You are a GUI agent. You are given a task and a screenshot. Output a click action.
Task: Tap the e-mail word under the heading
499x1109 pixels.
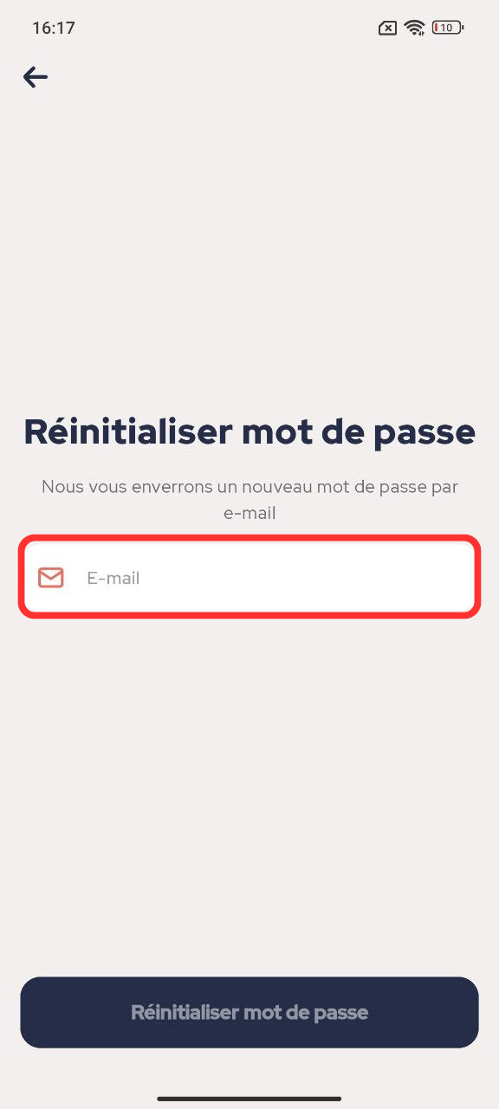tap(249, 513)
